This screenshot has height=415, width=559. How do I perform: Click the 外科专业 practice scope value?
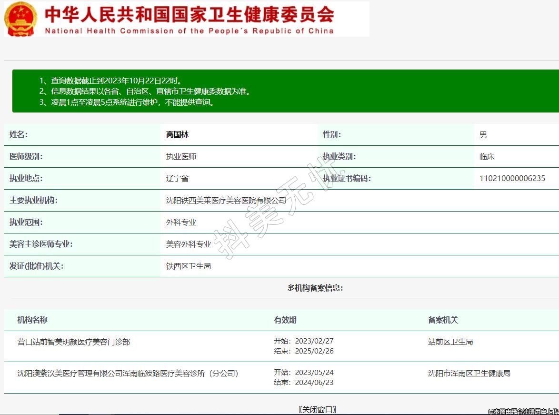pyautogui.click(x=181, y=223)
